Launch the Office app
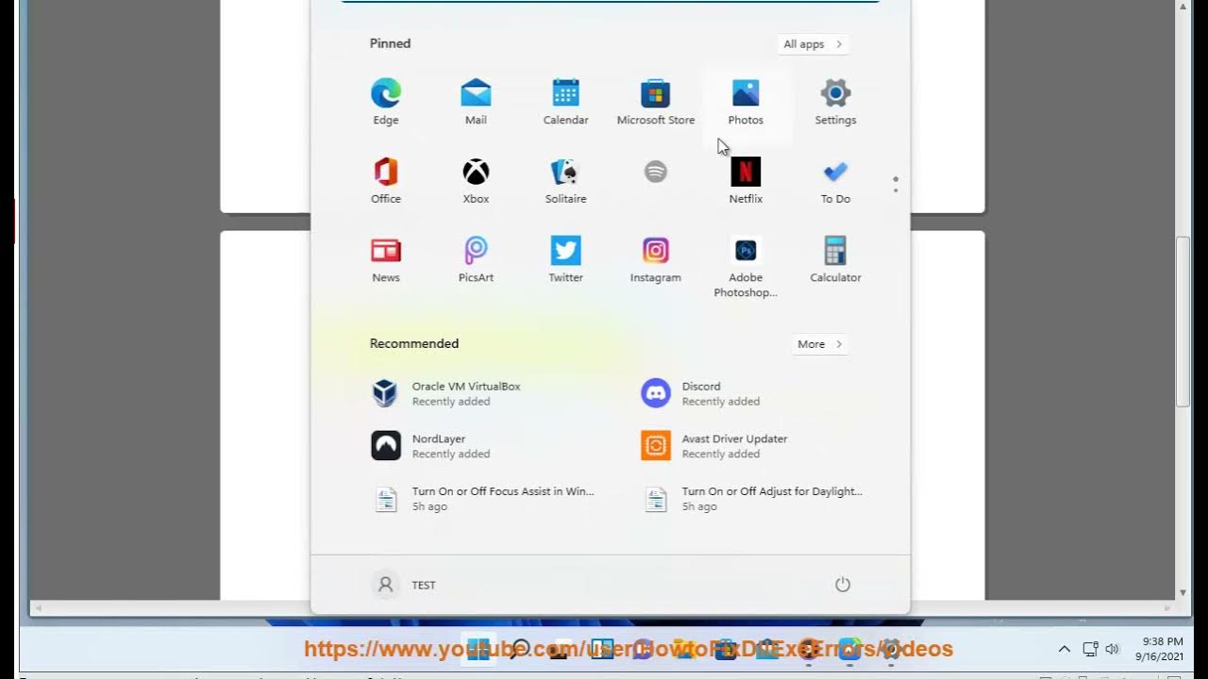The height and width of the screenshot is (679, 1208). tap(385, 181)
